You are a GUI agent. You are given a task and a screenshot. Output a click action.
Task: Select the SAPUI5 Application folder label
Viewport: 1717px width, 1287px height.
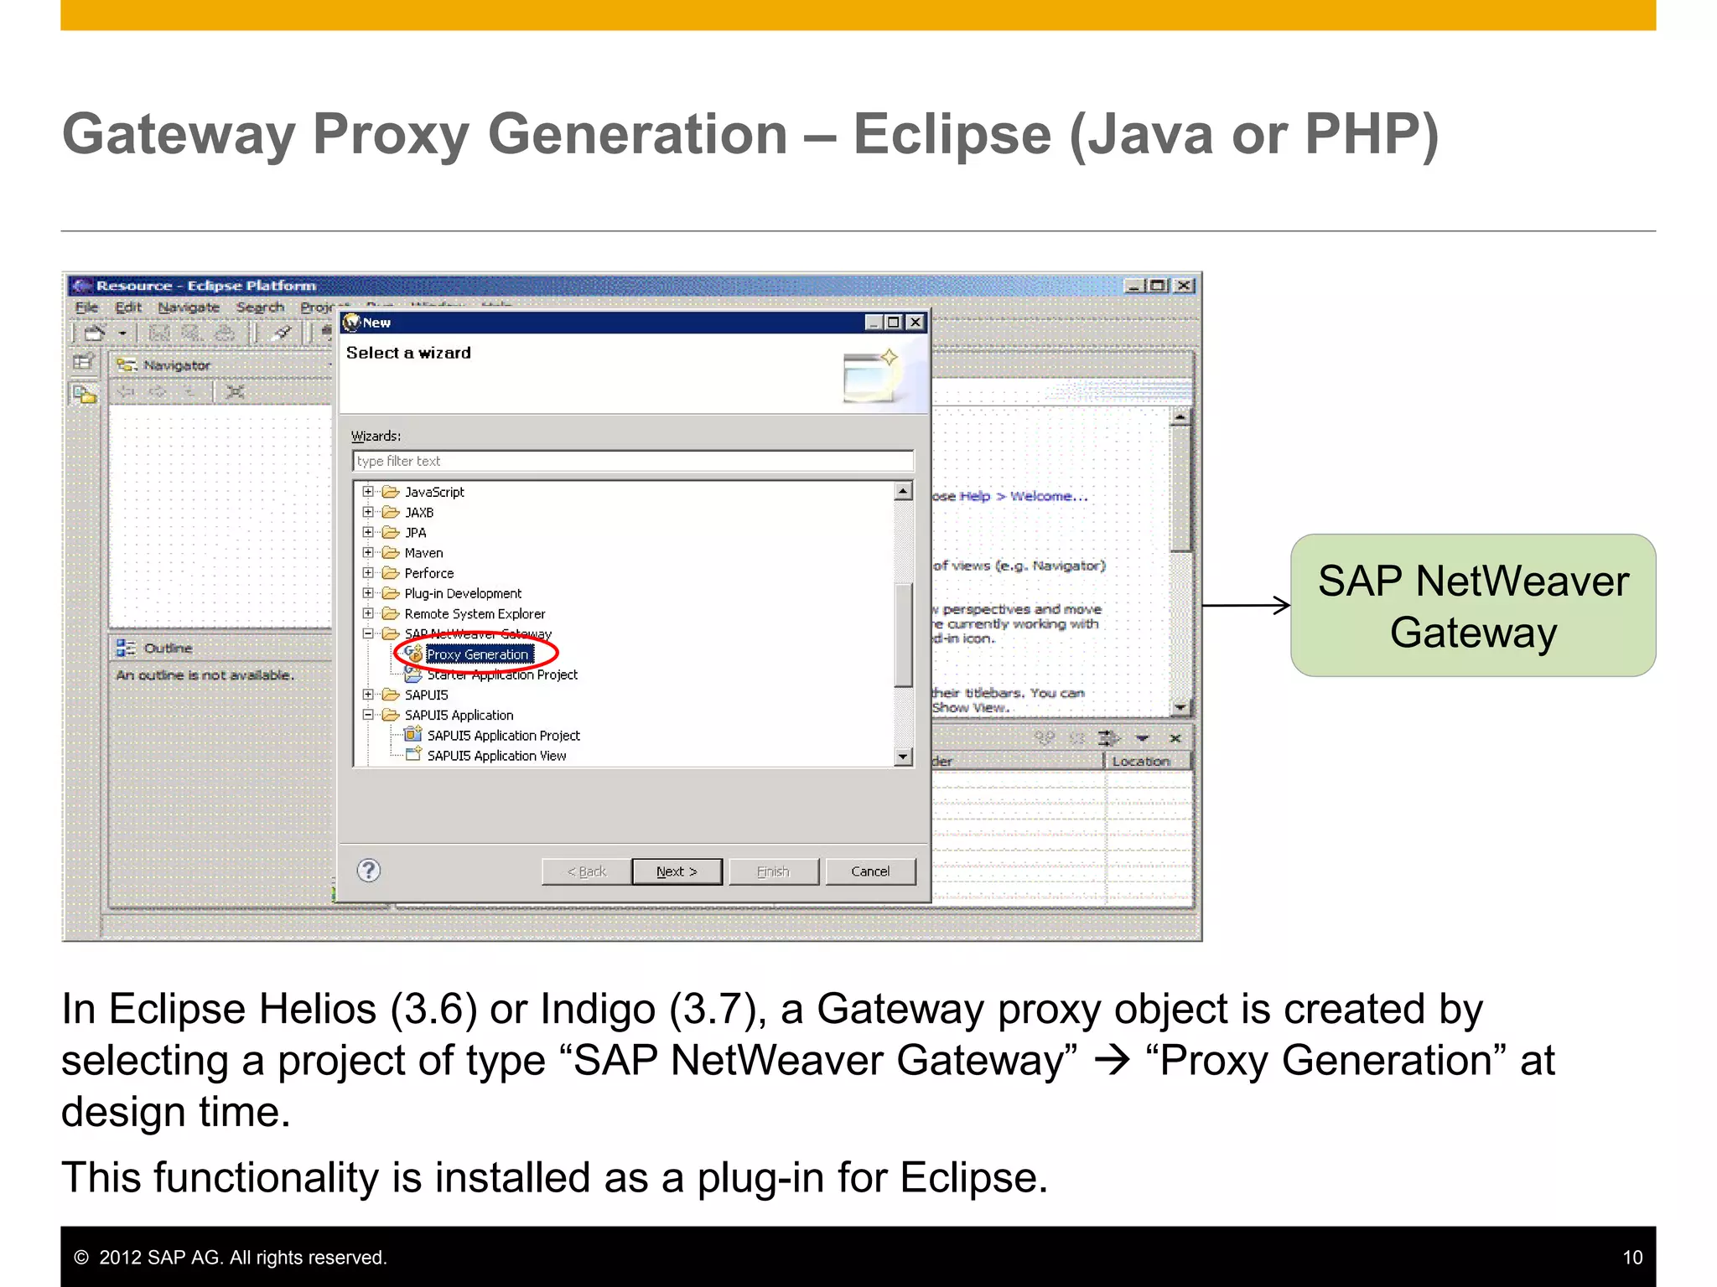click(459, 715)
